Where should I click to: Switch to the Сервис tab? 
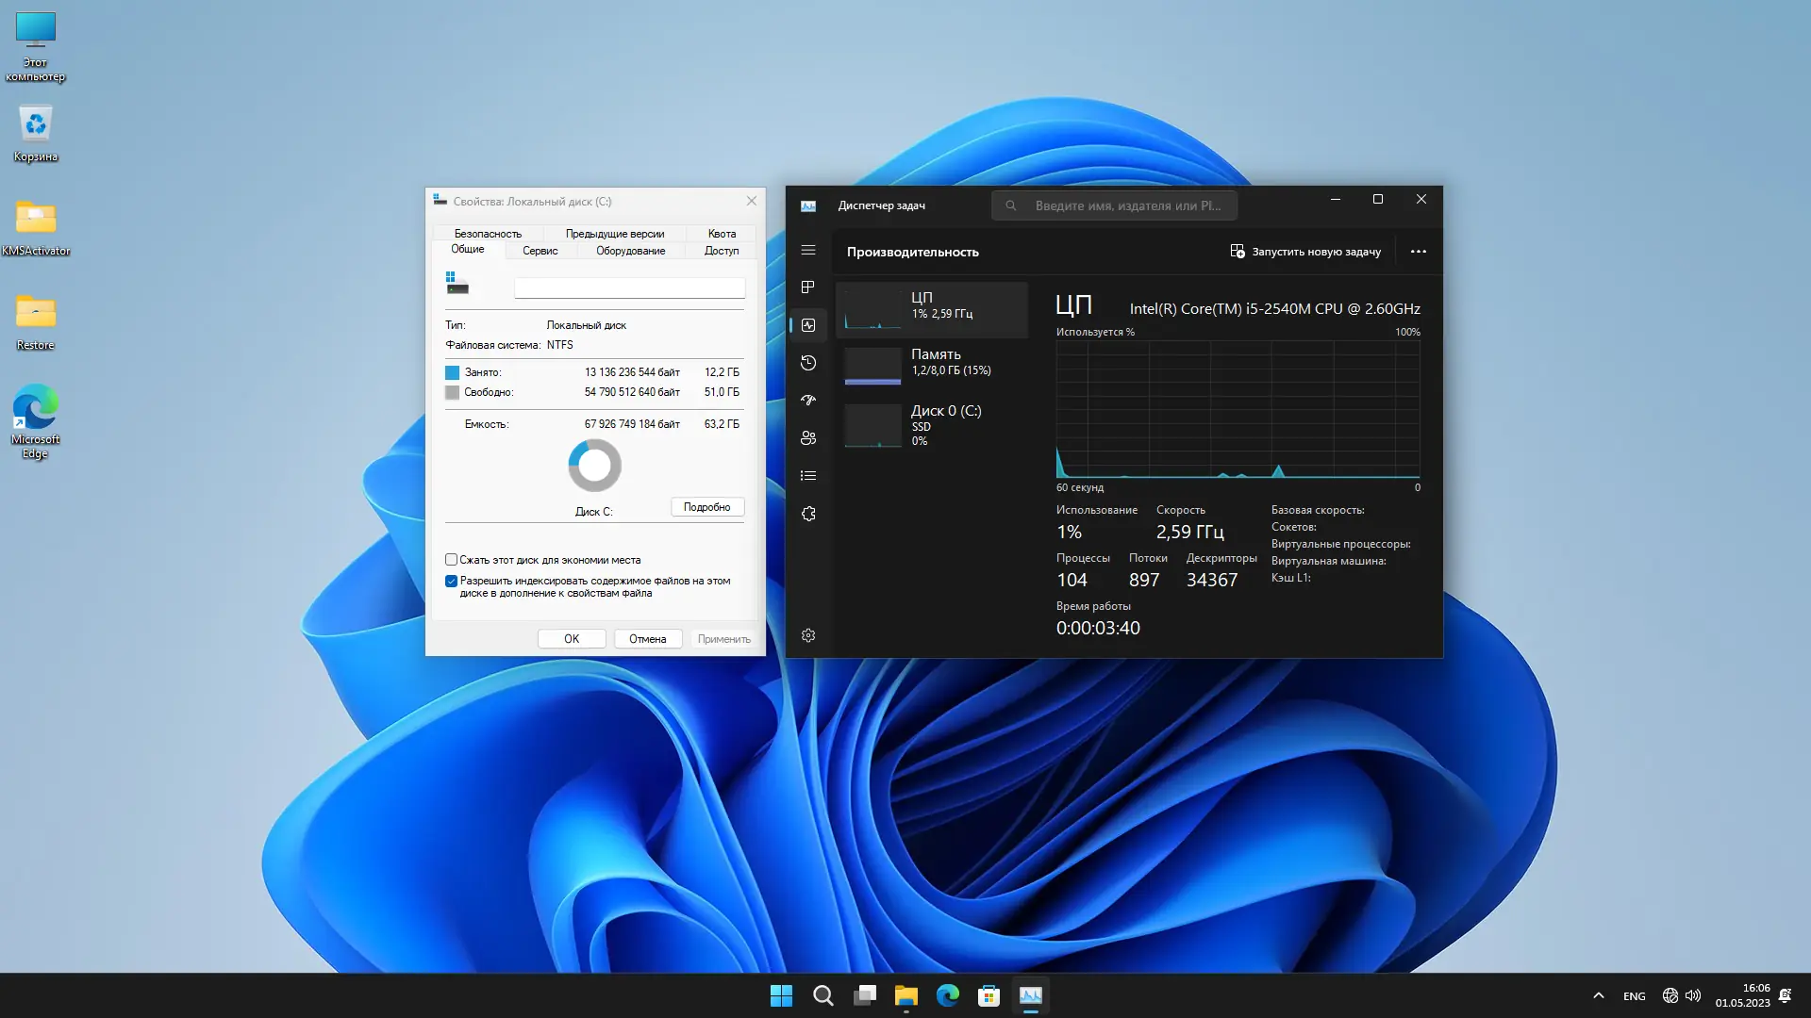click(540, 251)
